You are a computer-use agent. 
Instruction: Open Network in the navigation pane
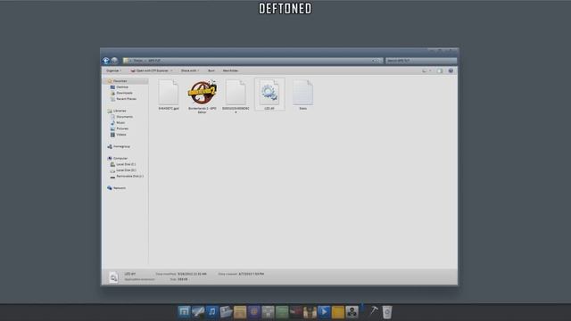click(119, 188)
